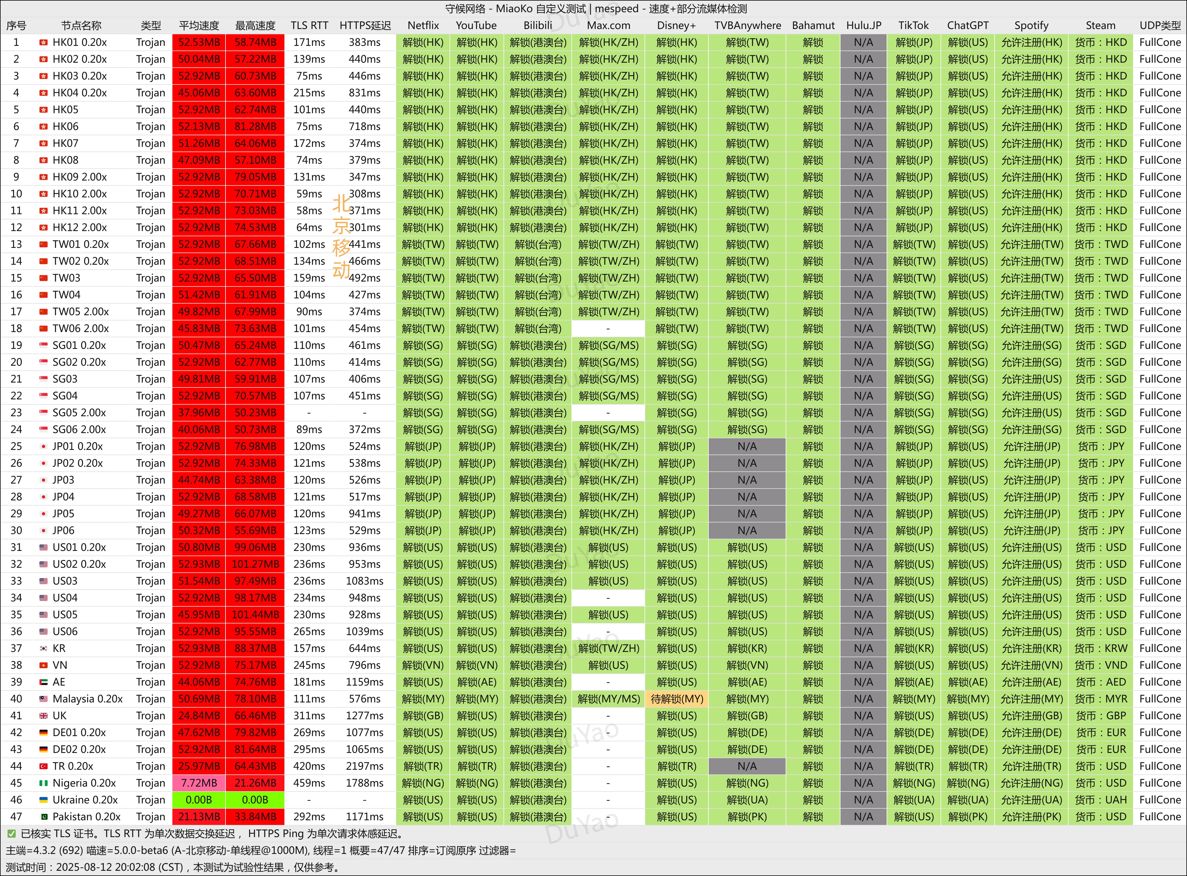Click the TLS RTT column header
This screenshot has width=1187, height=876.
coord(310,26)
